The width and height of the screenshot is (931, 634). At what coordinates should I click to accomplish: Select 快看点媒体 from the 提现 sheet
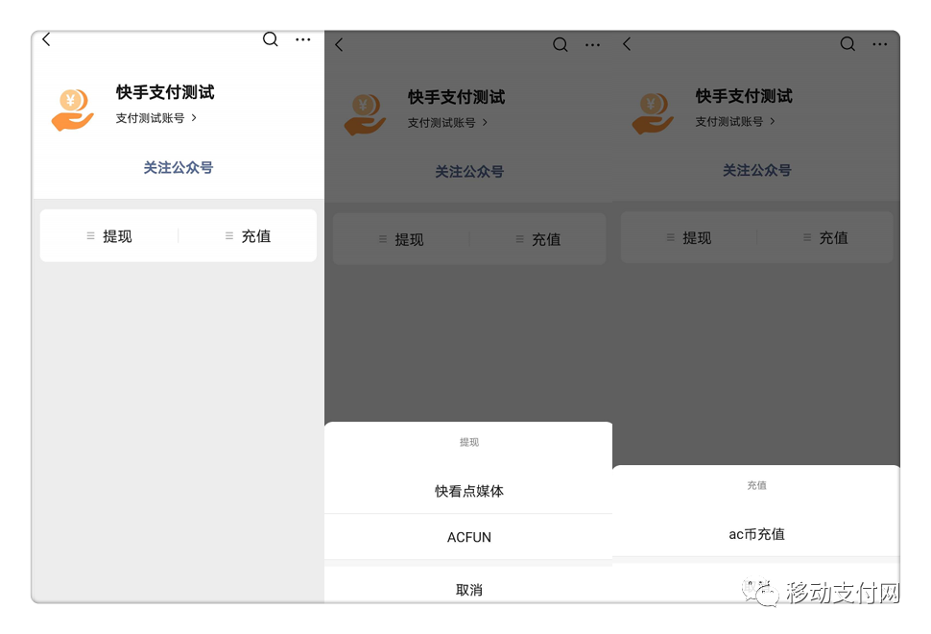(x=468, y=491)
